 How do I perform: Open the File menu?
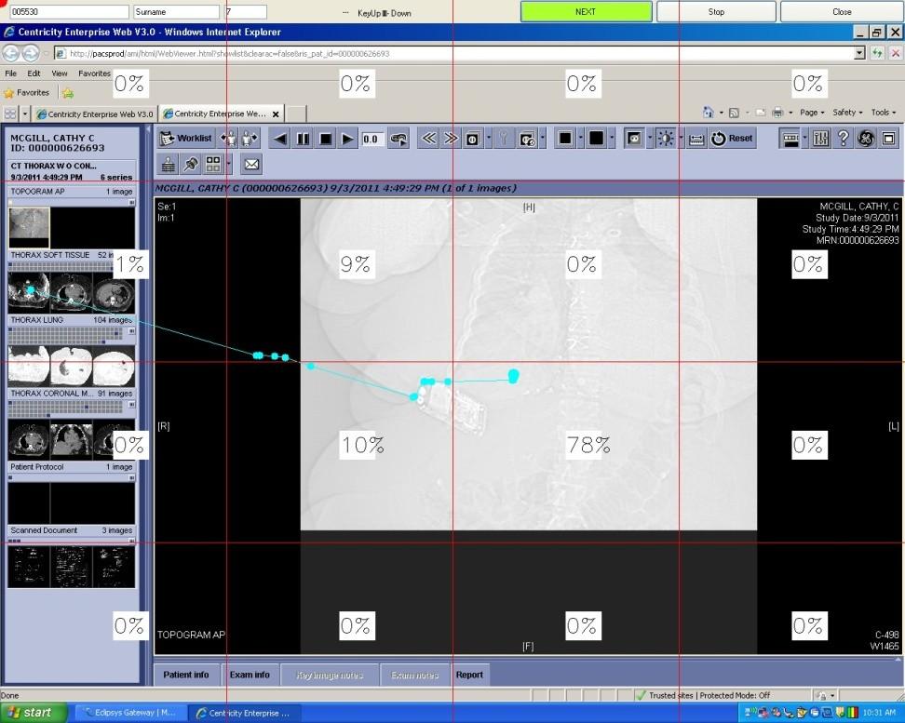point(11,74)
